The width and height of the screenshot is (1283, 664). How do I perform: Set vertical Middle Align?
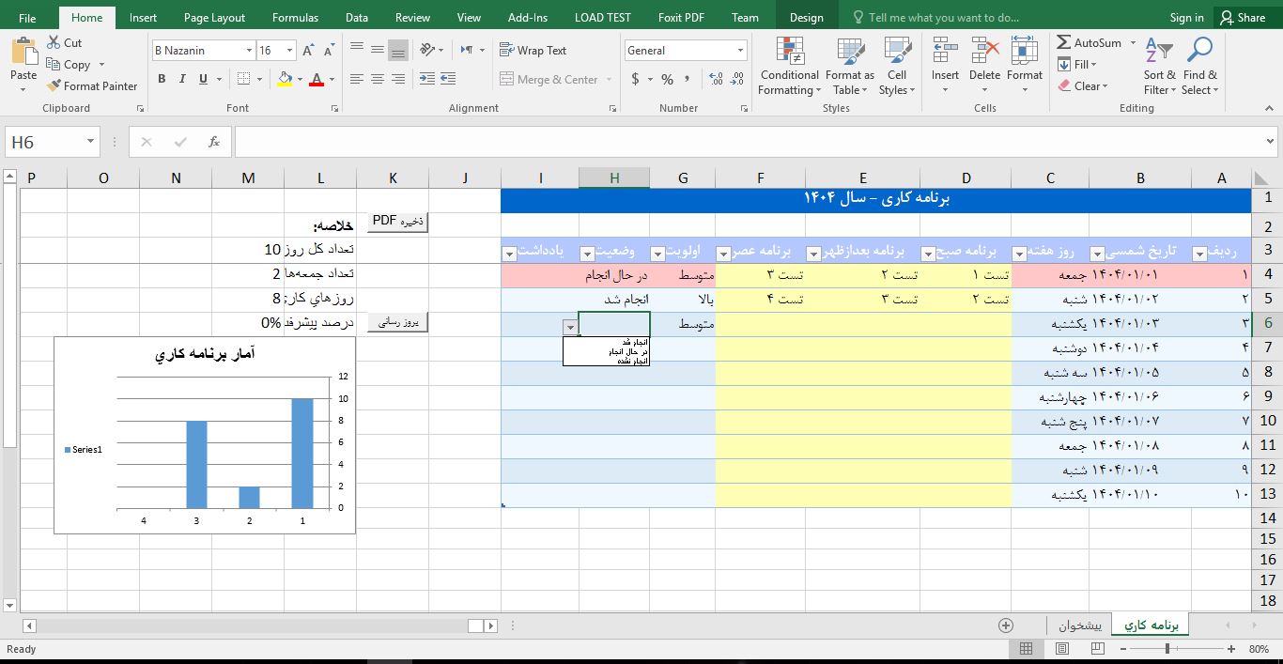click(x=378, y=49)
